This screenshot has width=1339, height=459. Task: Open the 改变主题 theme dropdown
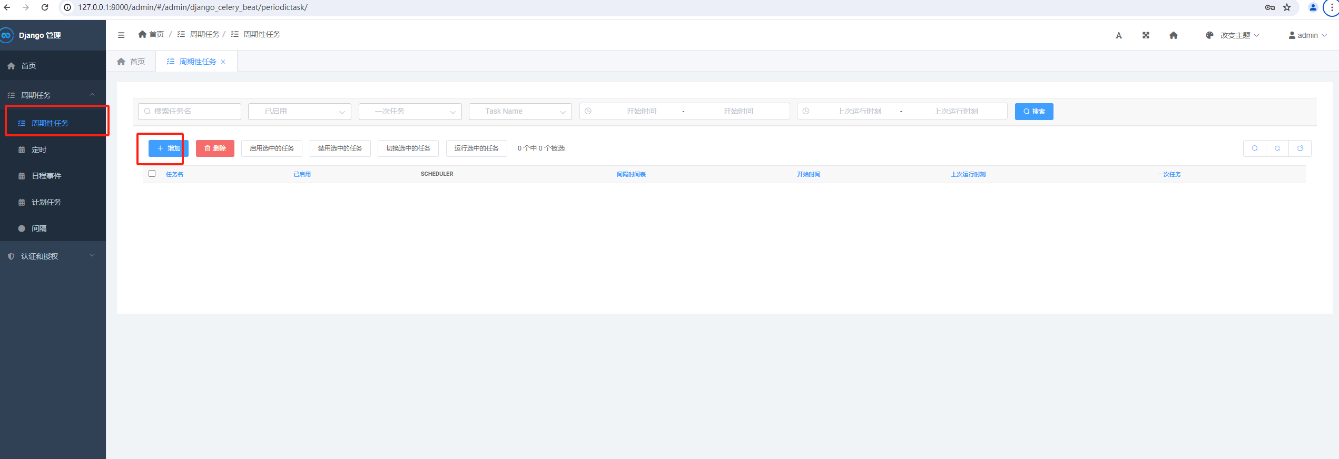pos(1233,35)
